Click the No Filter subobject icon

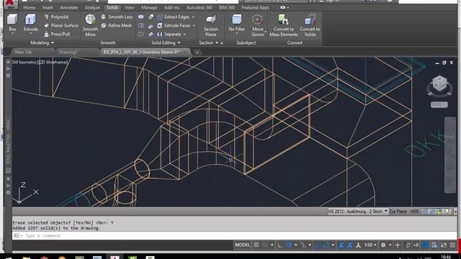coord(237,24)
